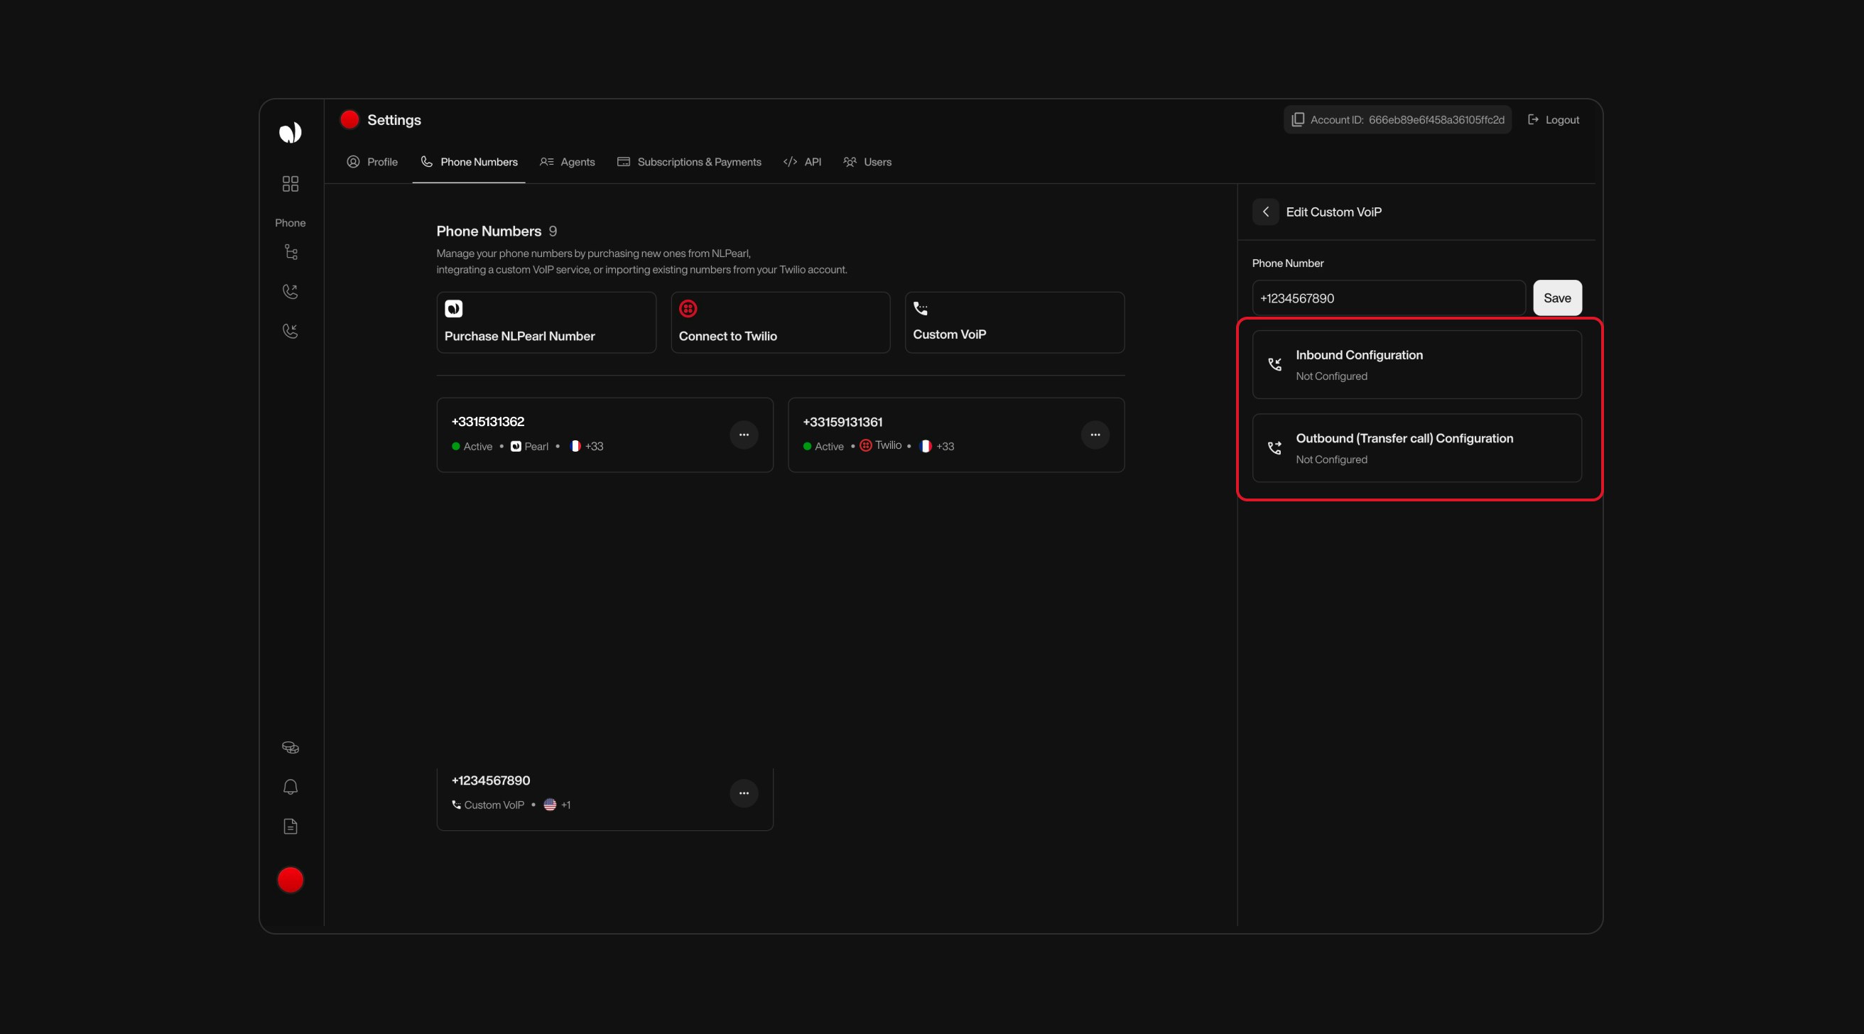Expand Outbound (Transfer call) Configuration
Screen dimensions: 1864x1034
pyautogui.click(x=1416, y=448)
